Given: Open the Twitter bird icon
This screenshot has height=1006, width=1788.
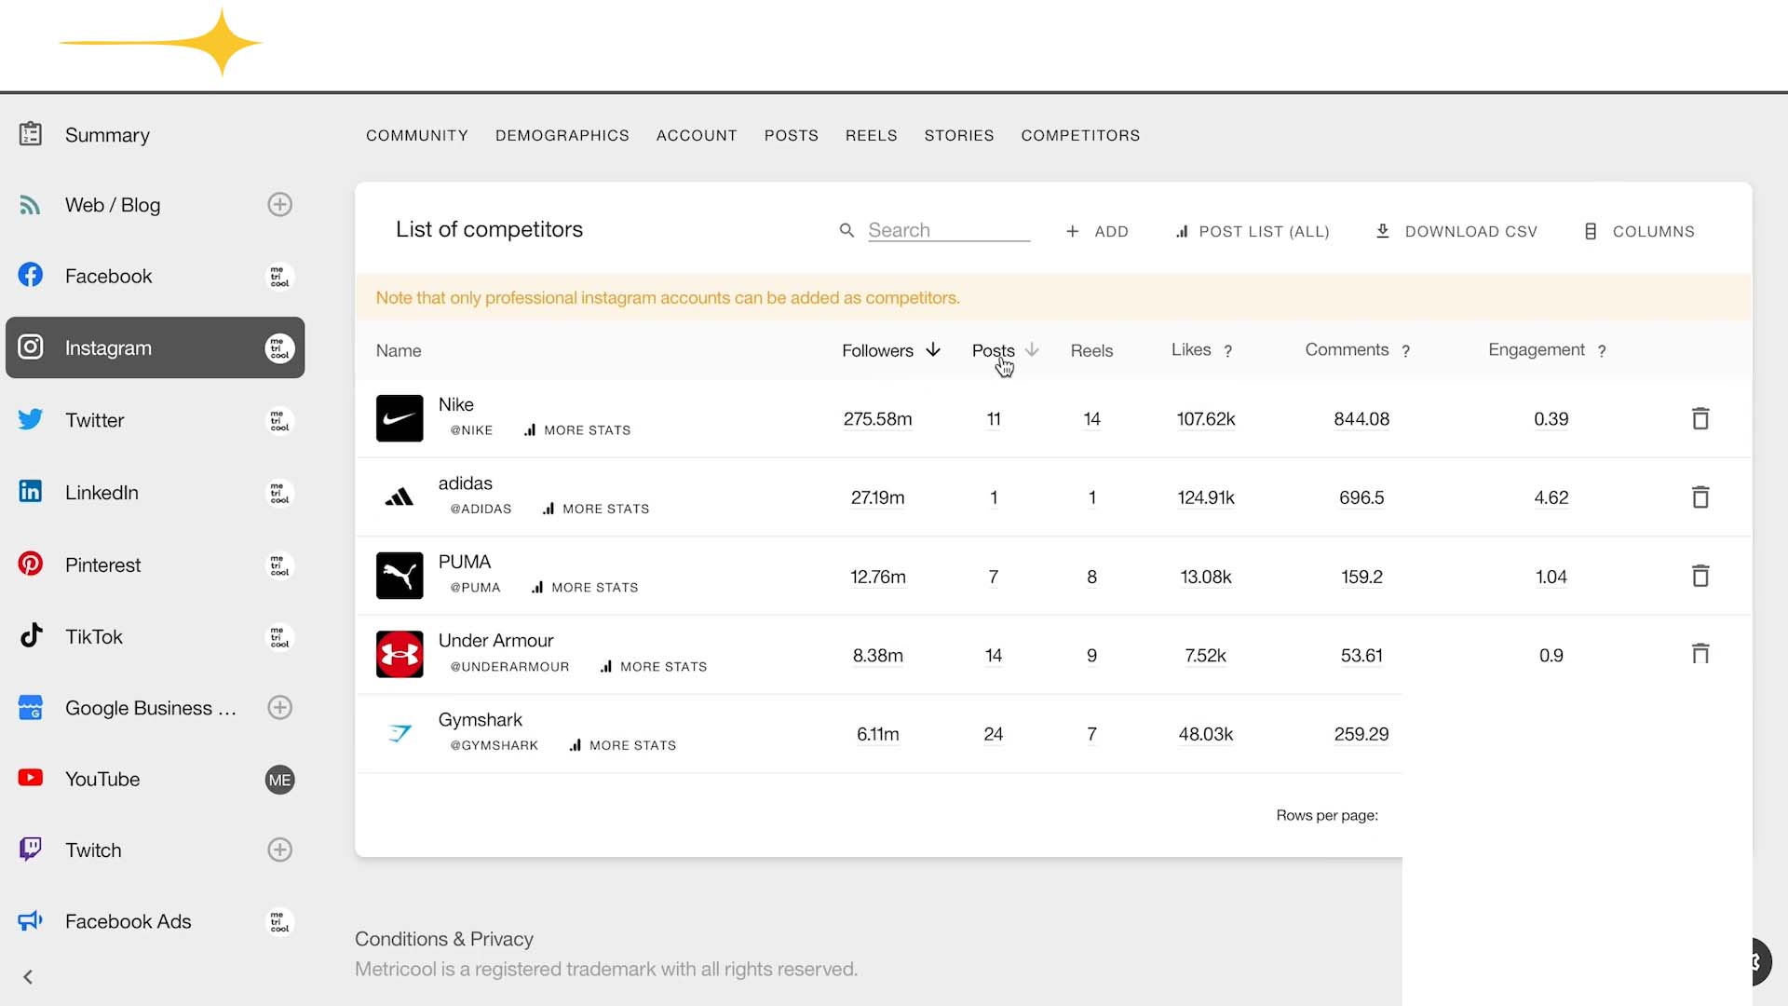Looking at the screenshot, I should [31, 419].
